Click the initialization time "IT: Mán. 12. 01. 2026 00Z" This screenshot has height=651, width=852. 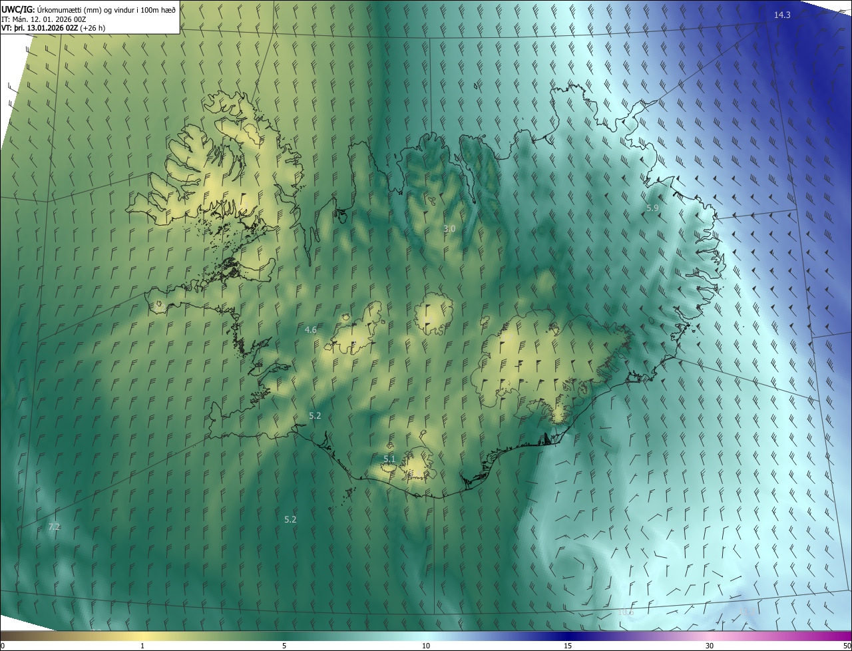coord(45,19)
